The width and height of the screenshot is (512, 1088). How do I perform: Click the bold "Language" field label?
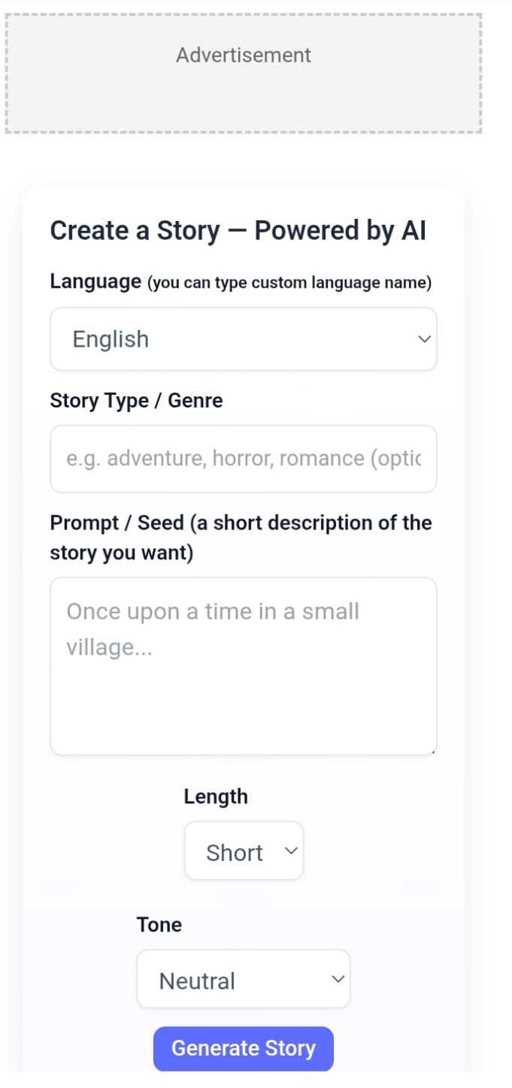pyautogui.click(x=95, y=282)
